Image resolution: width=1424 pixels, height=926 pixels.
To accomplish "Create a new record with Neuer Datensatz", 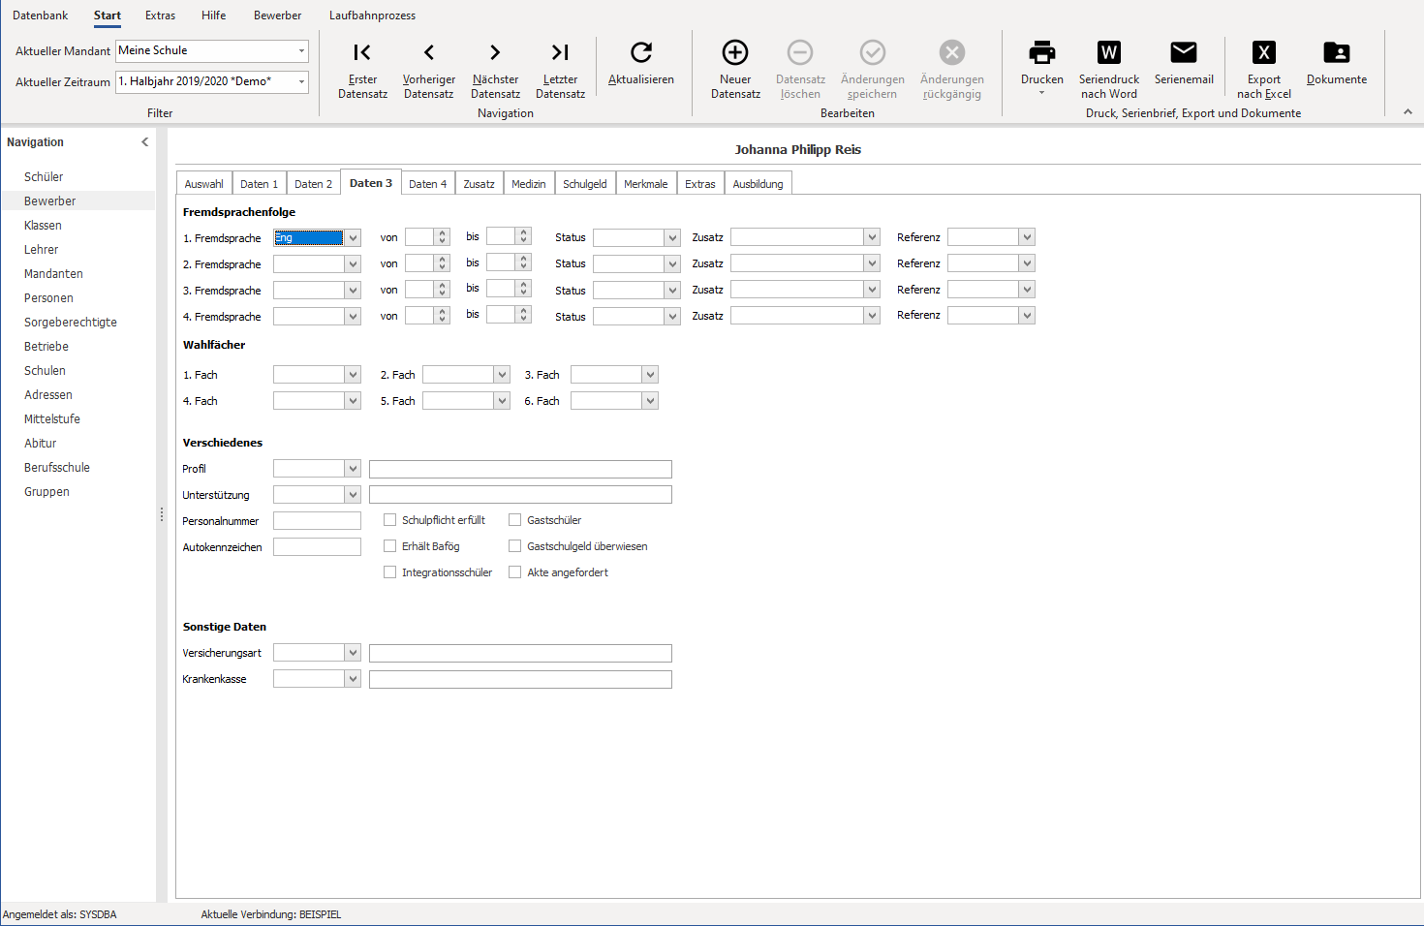I will (x=735, y=70).
